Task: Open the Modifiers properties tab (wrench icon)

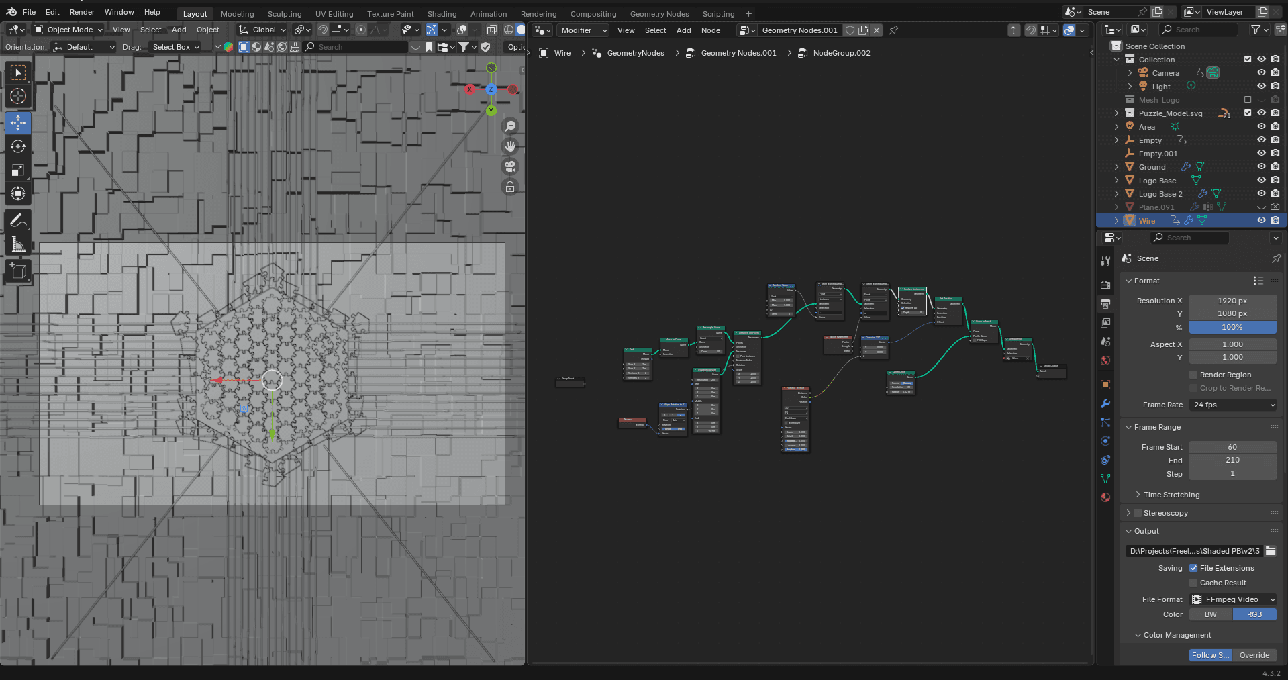Action: 1105,403
